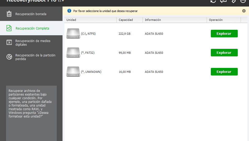Select the Recuperación Completa document icon

coord(9,28)
